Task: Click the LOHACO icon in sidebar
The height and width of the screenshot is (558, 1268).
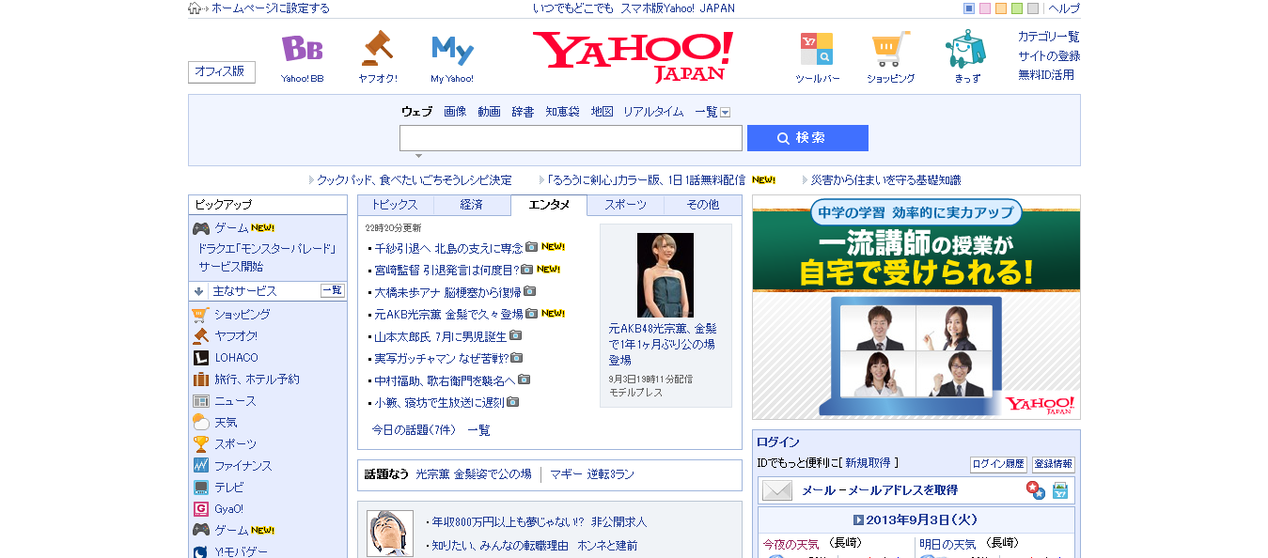Action: coord(200,358)
